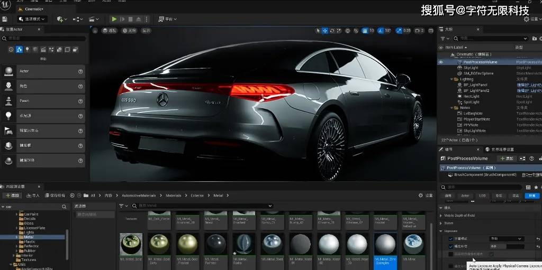This screenshot has height=270, width=542.
Task: Choose the Scale gizmo tool
Action: [x=339, y=31]
